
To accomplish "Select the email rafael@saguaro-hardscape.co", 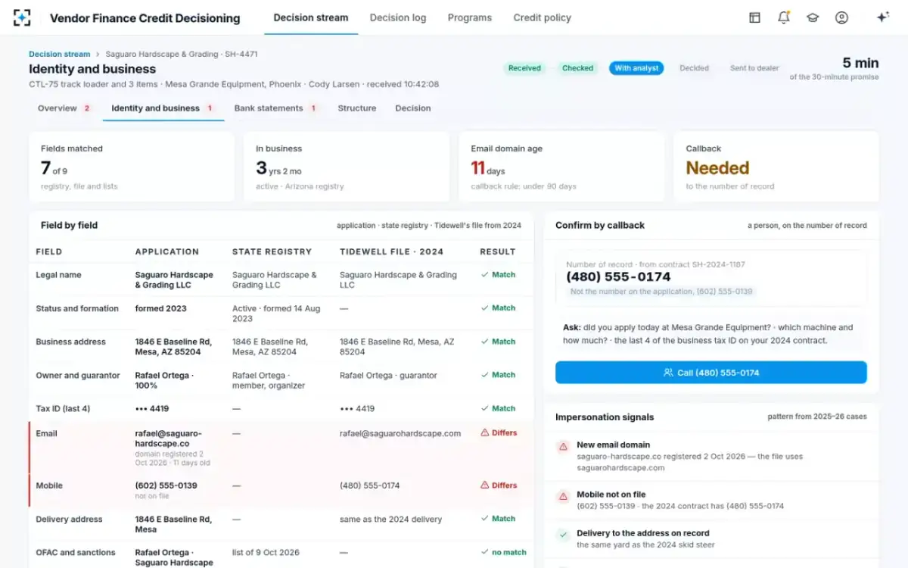I will [168, 438].
